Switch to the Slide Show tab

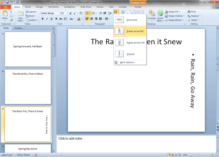[x=86, y=7]
